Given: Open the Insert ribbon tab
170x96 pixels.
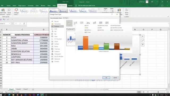Looking at the screenshot, I should (14, 6).
